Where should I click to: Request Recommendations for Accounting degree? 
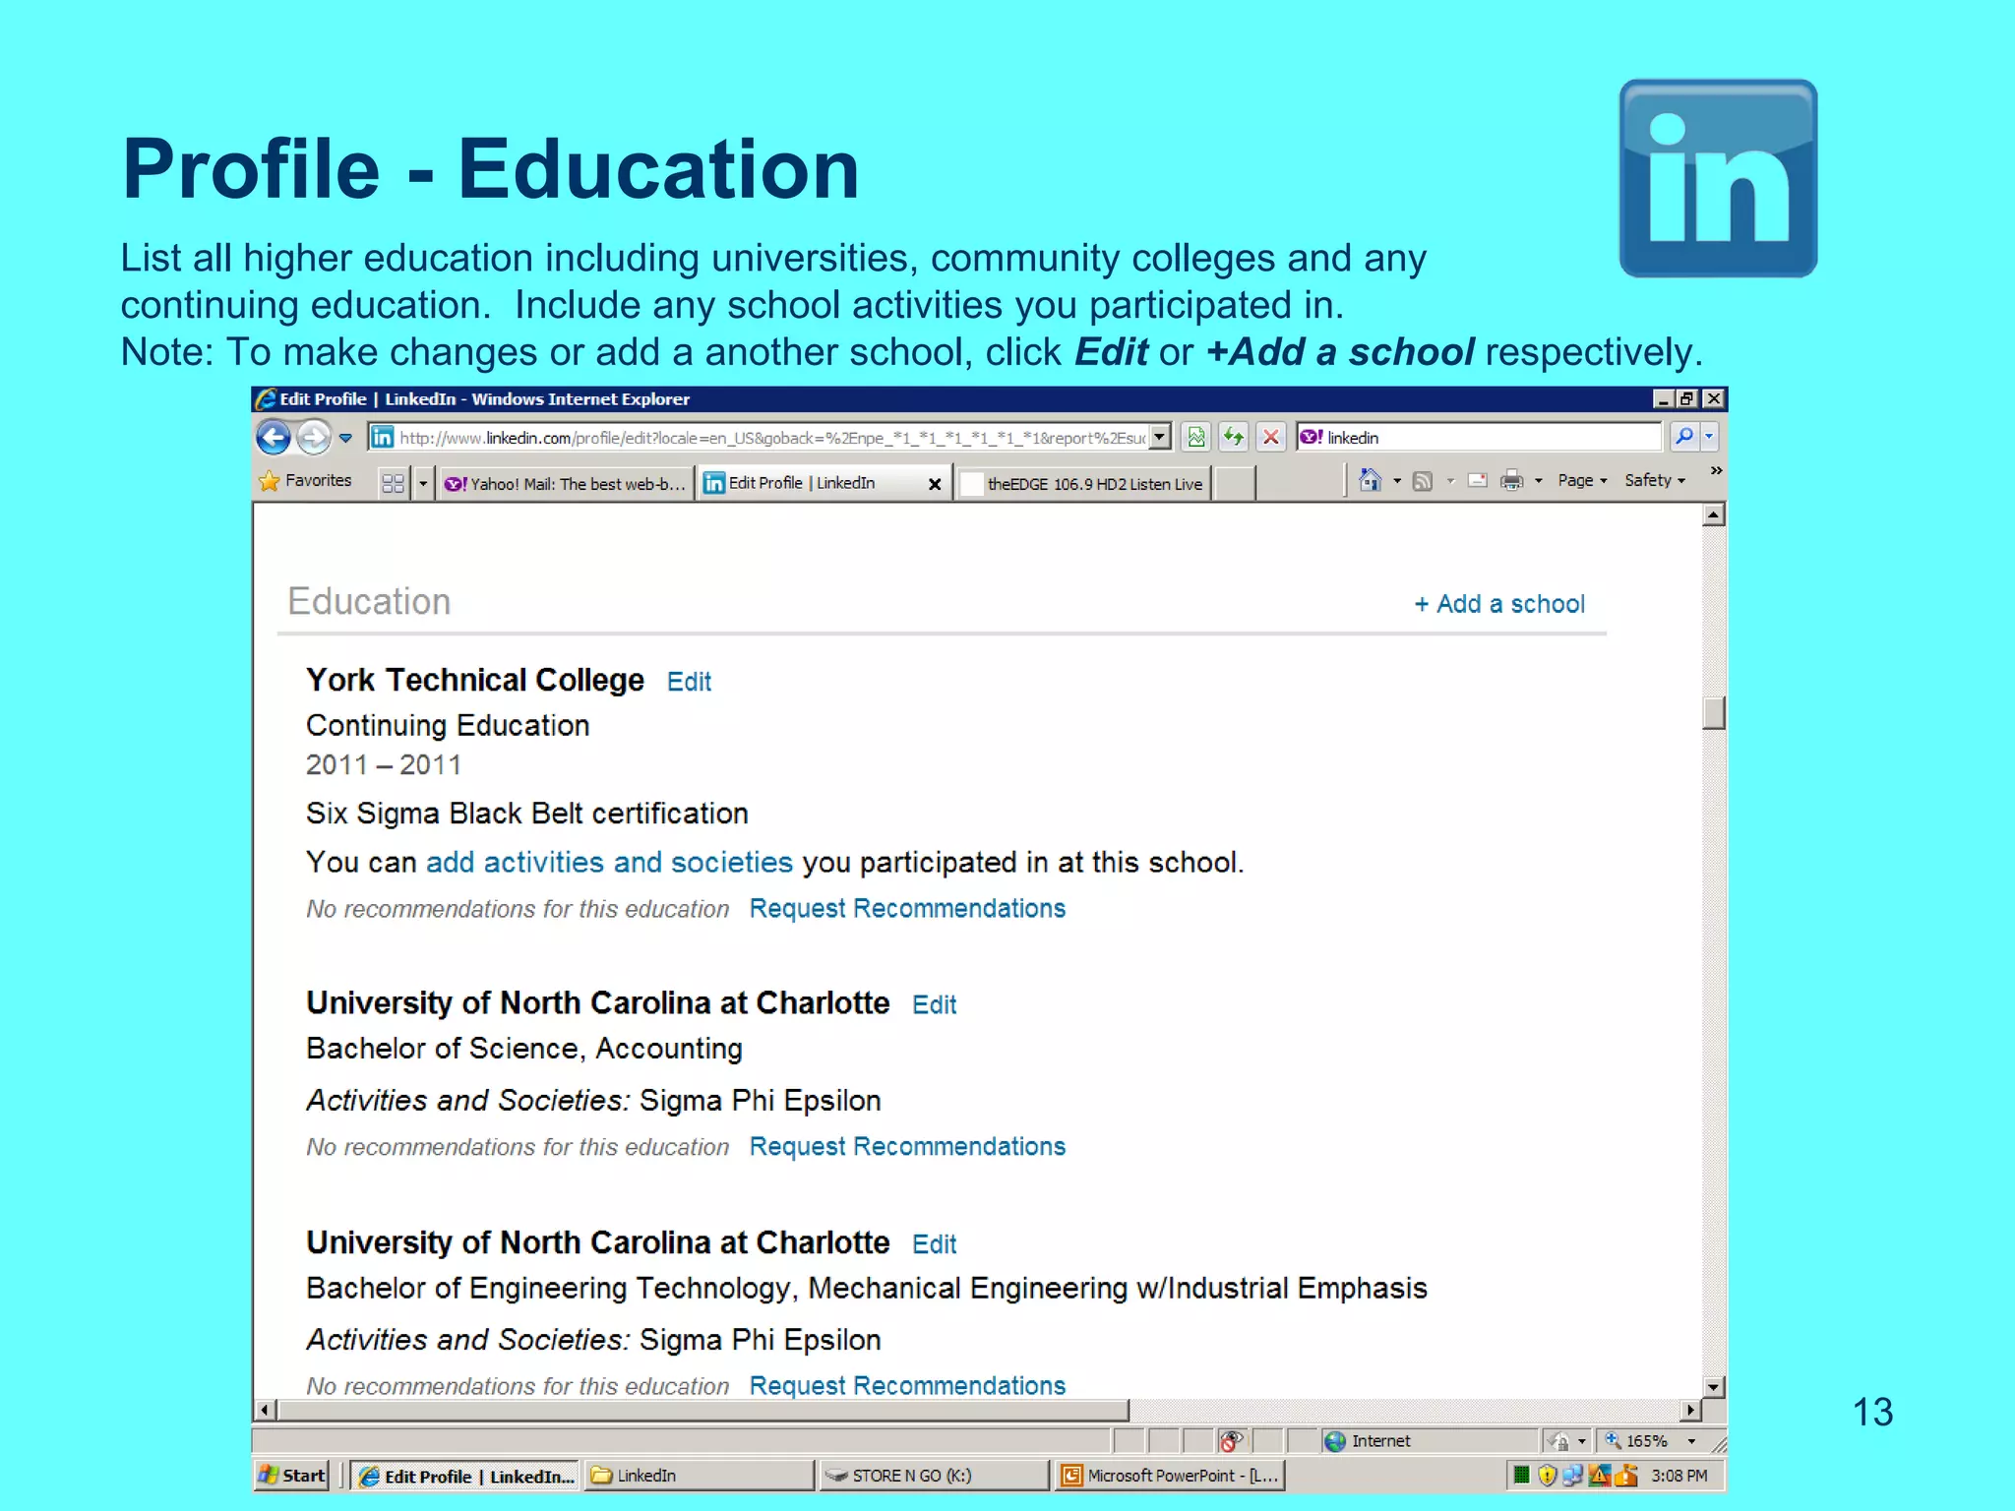(x=907, y=1147)
